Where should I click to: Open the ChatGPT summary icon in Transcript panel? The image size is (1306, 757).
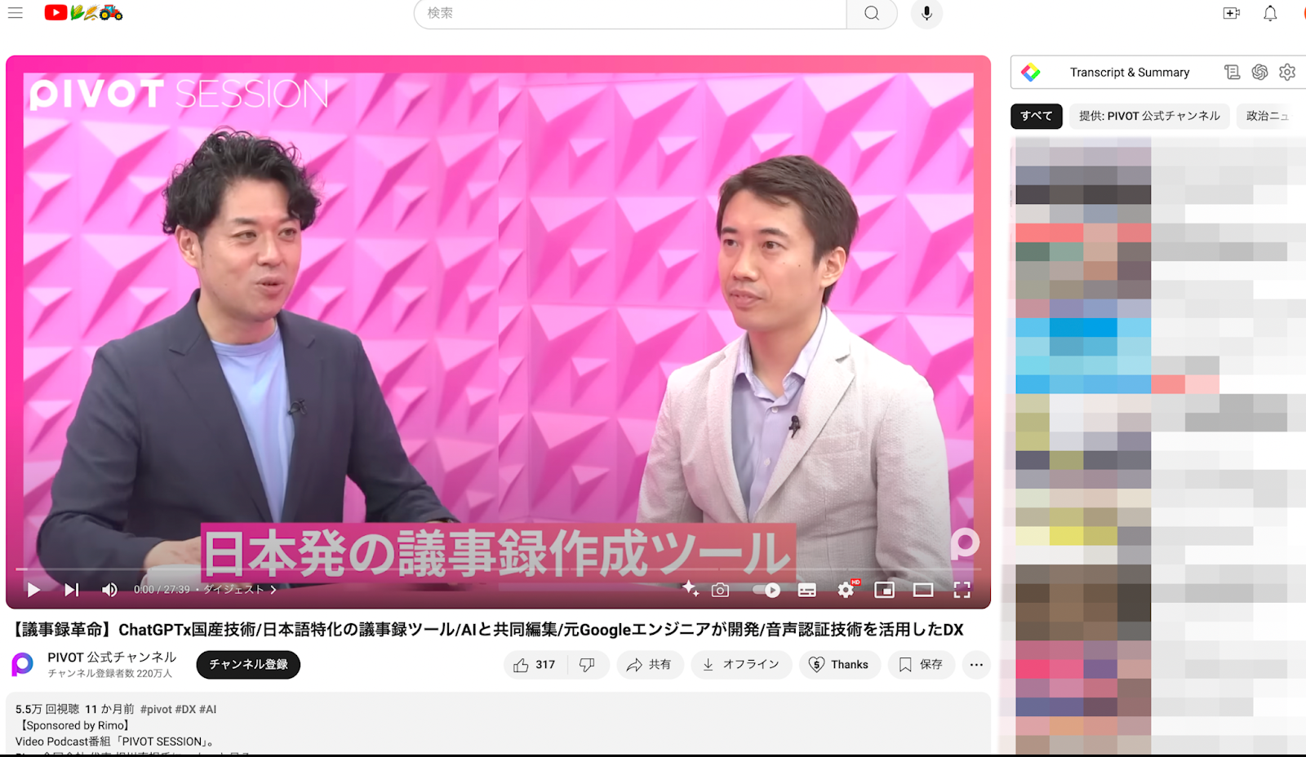[x=1259, y=72]
